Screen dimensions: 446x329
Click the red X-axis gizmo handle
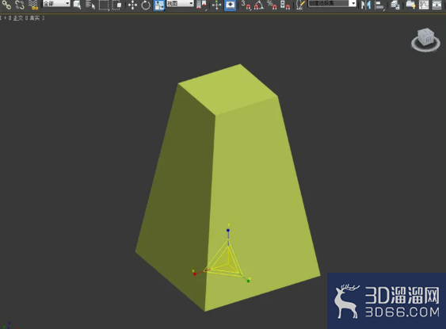click(195, 274)
